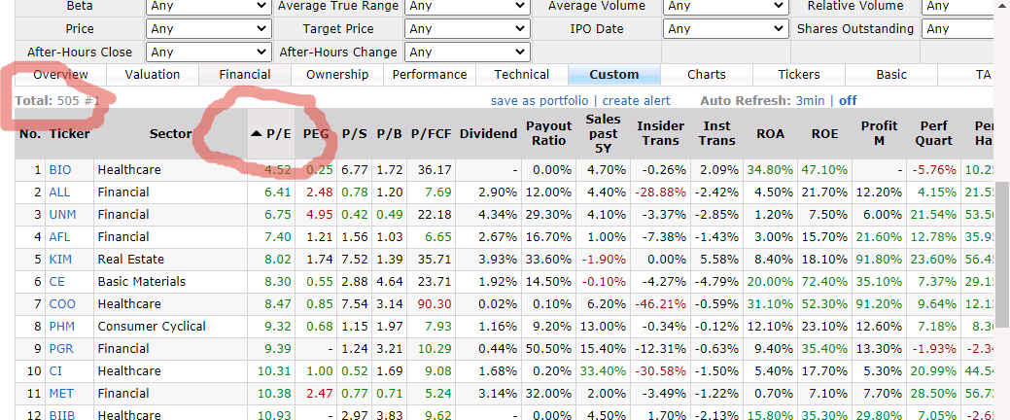Screen dimensions: 1010x420
Task: Sort by the P/FCF column header
Action: click(431, 134)
